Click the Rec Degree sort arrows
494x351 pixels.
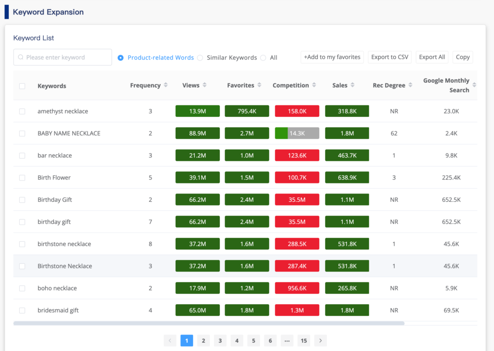[x=411, y=85]
